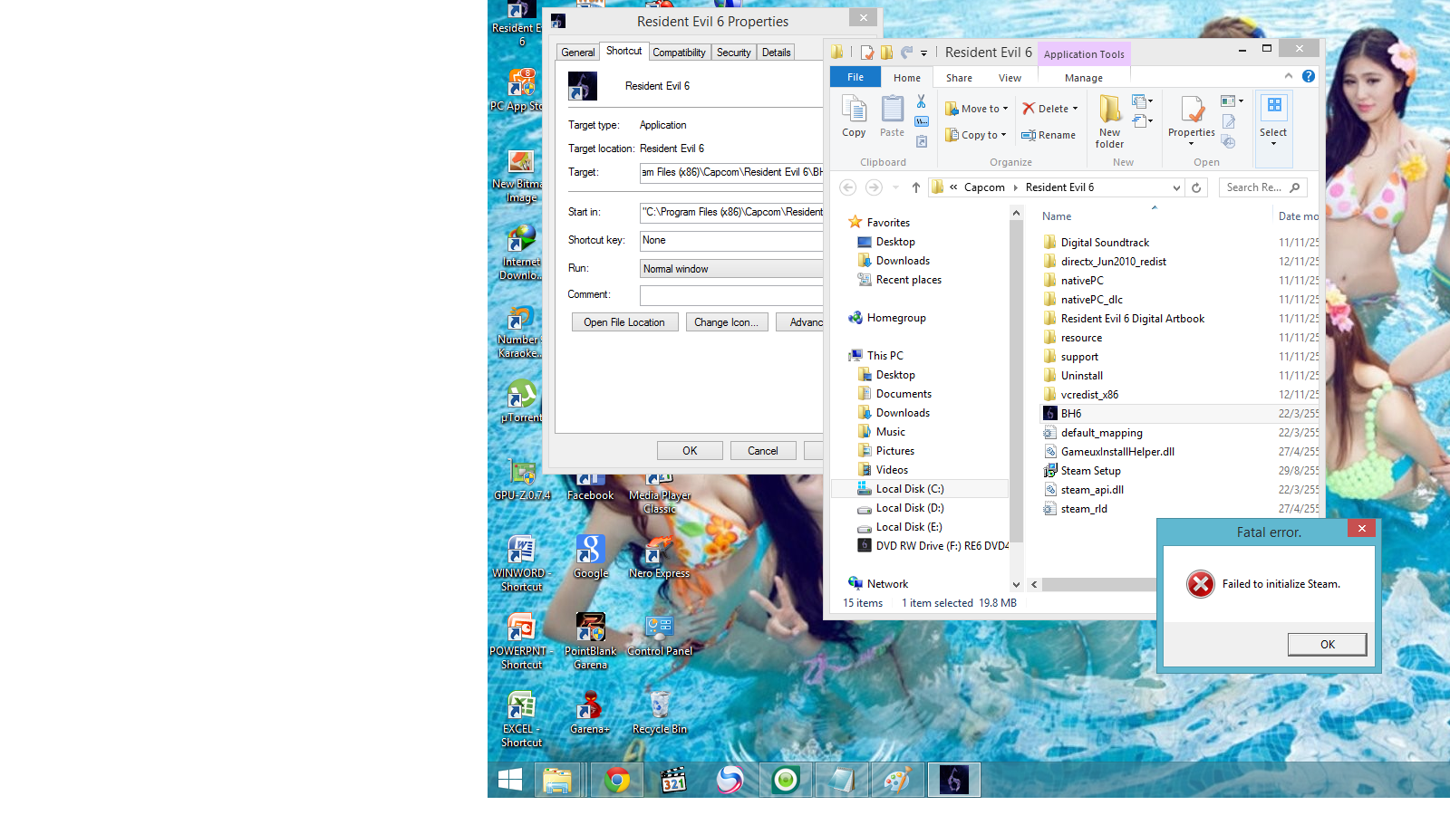The height and width of the screenshot is (815, 1450).
Task: Go up one folder level
Action: pos(916,187)
